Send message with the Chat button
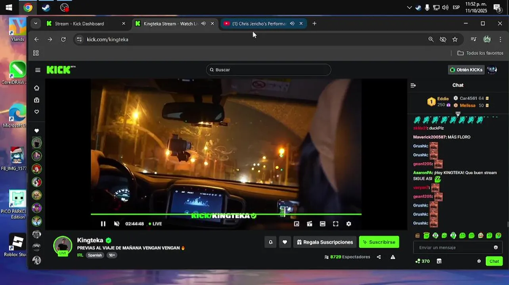Viewport: 509px width, 285px height. pyautogui.click(x=494, y=261)
